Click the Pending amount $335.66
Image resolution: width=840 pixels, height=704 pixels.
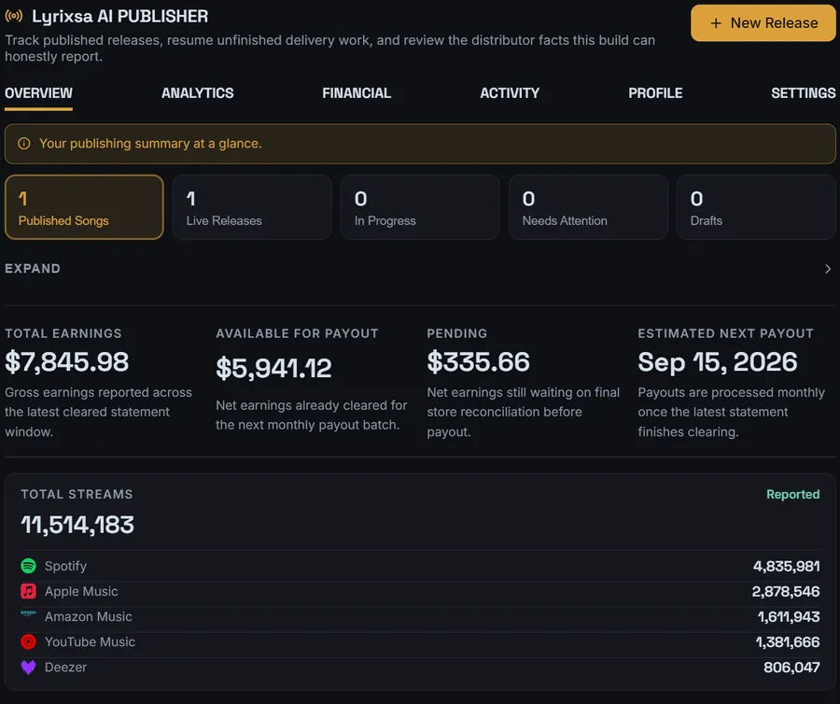(479, 362)
